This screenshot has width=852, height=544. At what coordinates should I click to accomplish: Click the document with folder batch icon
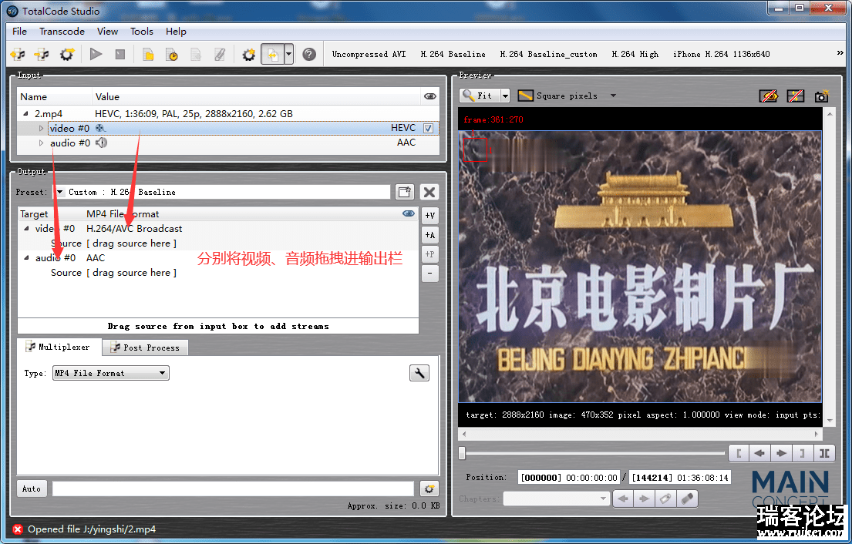click(x=148, y=54)
